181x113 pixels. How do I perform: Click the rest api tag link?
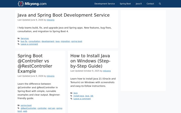pos(52,108)
